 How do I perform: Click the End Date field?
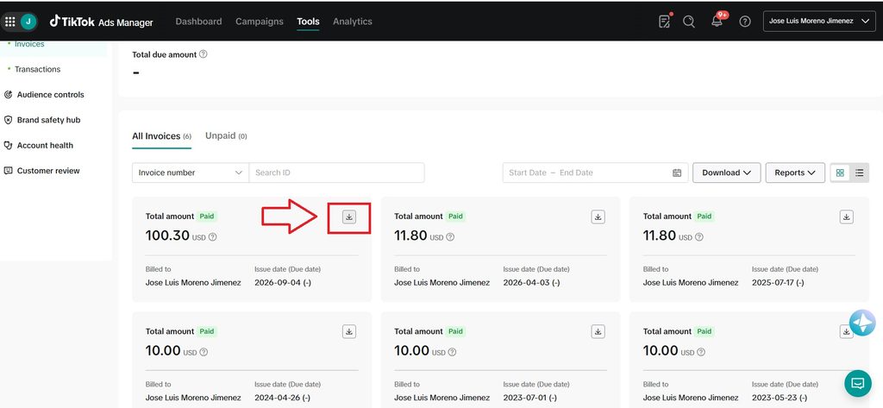576,173
